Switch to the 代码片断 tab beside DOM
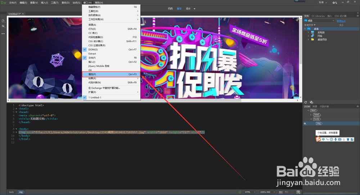The width and height of the screenshot is (360, 195). click(324, 106)
